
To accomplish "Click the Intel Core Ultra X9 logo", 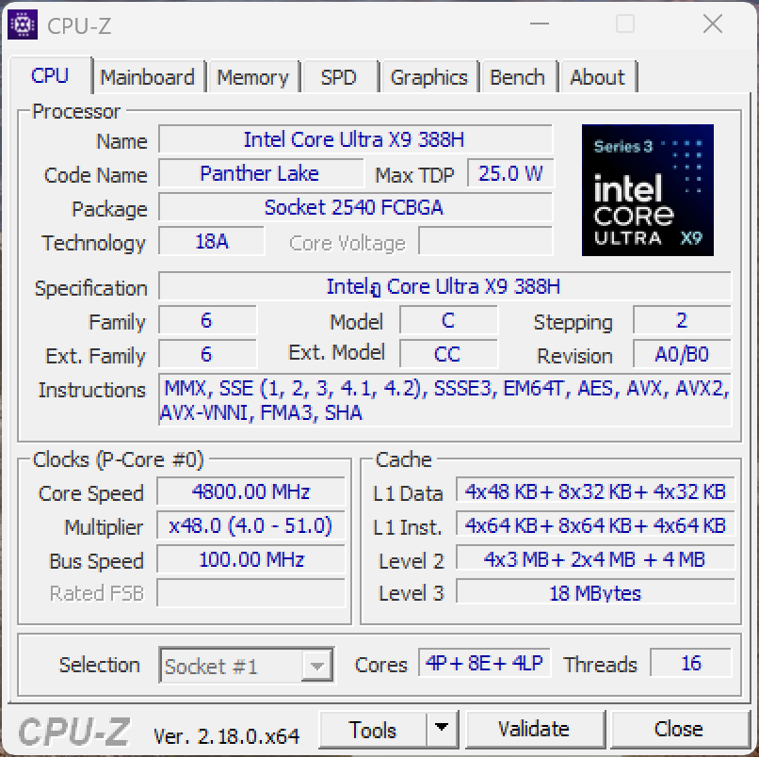I will tap(647, 190).
